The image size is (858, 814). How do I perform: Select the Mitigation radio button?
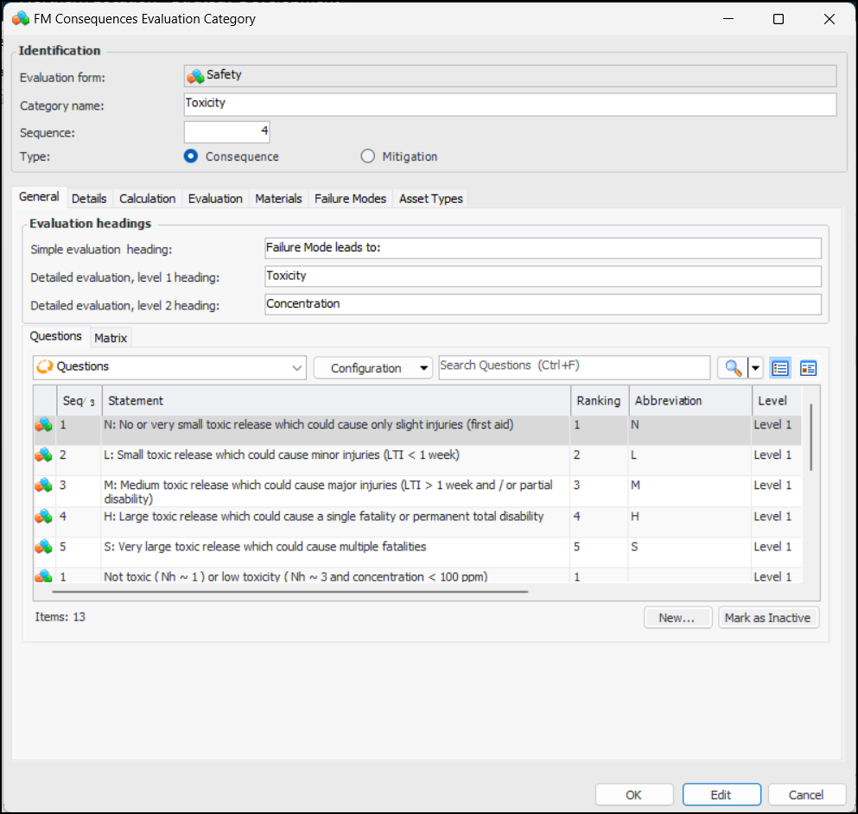click(x=368, y=156)
